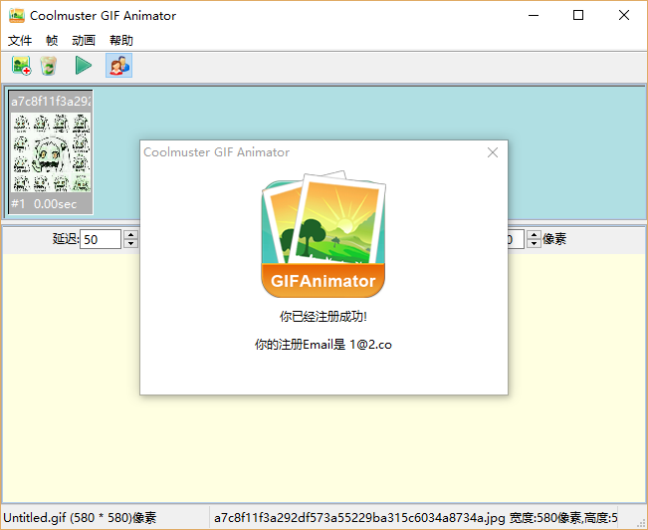Minimize the Coolmuster GIF Animator window
Image resolution: width=648 pixels, height=530 pixels.
pos(534,15)
